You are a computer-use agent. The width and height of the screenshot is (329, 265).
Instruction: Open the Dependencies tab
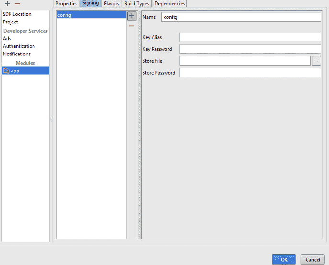coord(170,3)
